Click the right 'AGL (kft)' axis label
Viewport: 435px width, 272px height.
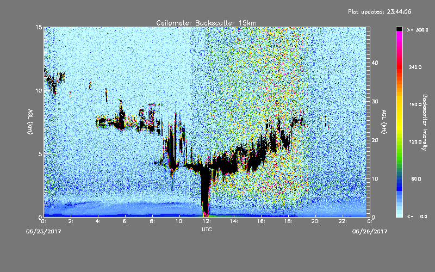[384, 121]
